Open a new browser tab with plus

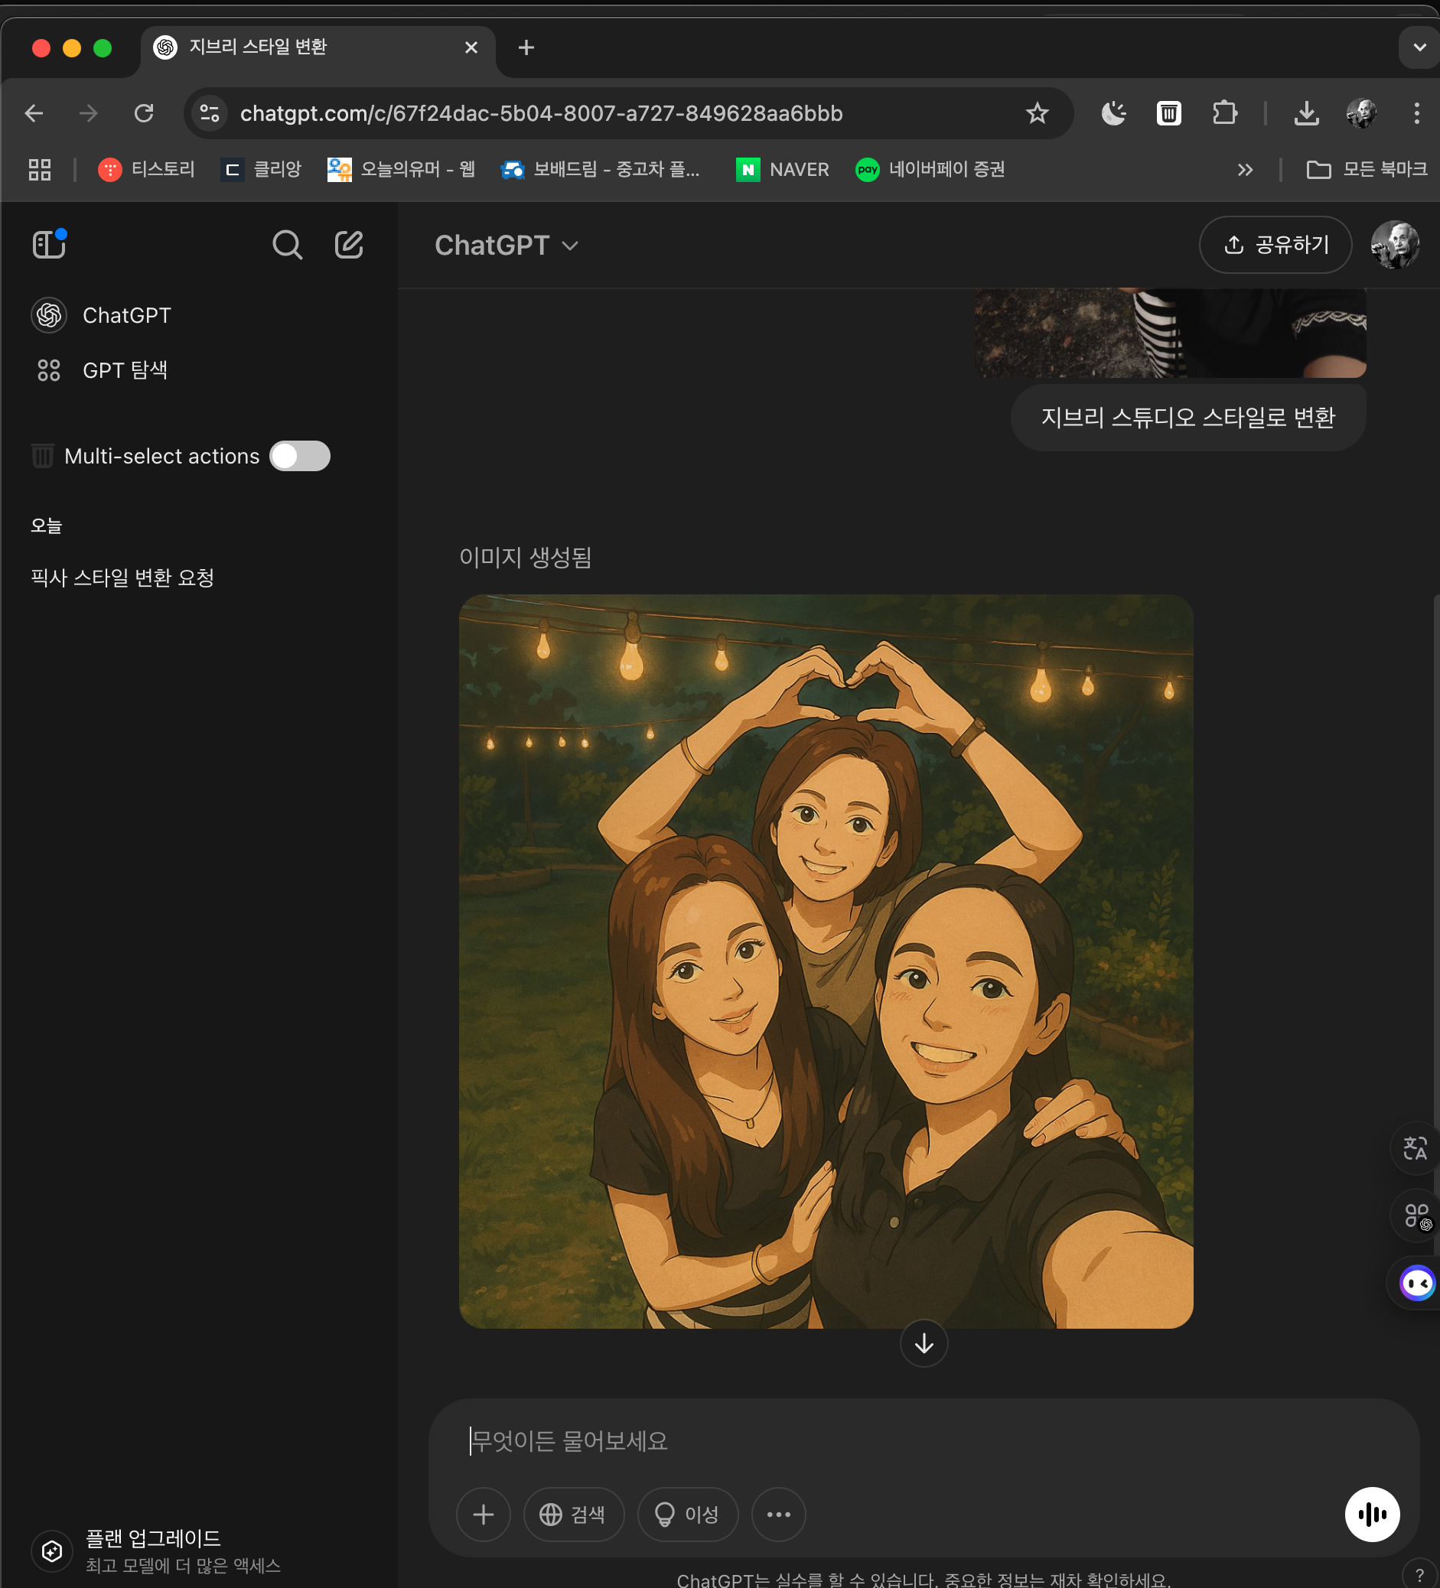coord(526,48)
